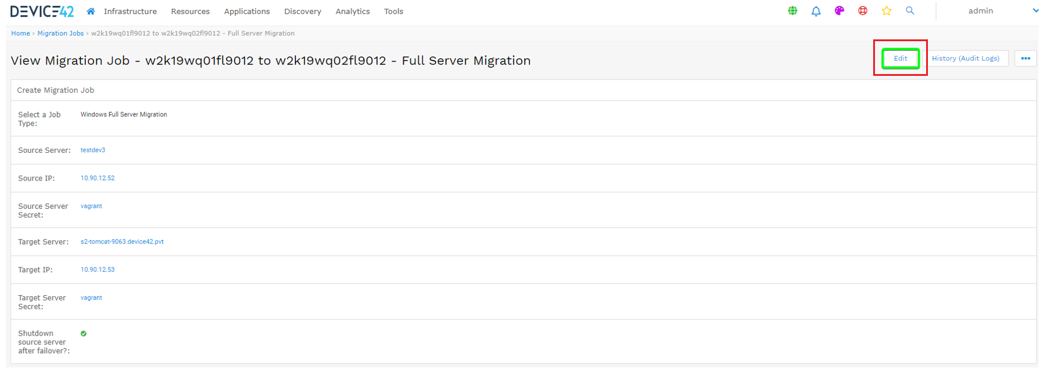Click target IP 10.90.12.53 link

click(98, 269)
